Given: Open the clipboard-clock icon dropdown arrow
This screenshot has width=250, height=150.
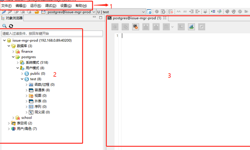Looking at the screenshot, I should click(172, 27).
